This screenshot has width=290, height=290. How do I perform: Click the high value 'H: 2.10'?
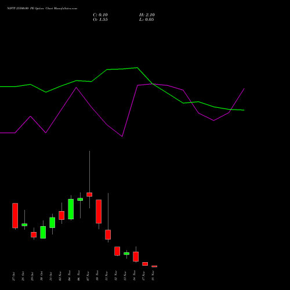[147, 15]
